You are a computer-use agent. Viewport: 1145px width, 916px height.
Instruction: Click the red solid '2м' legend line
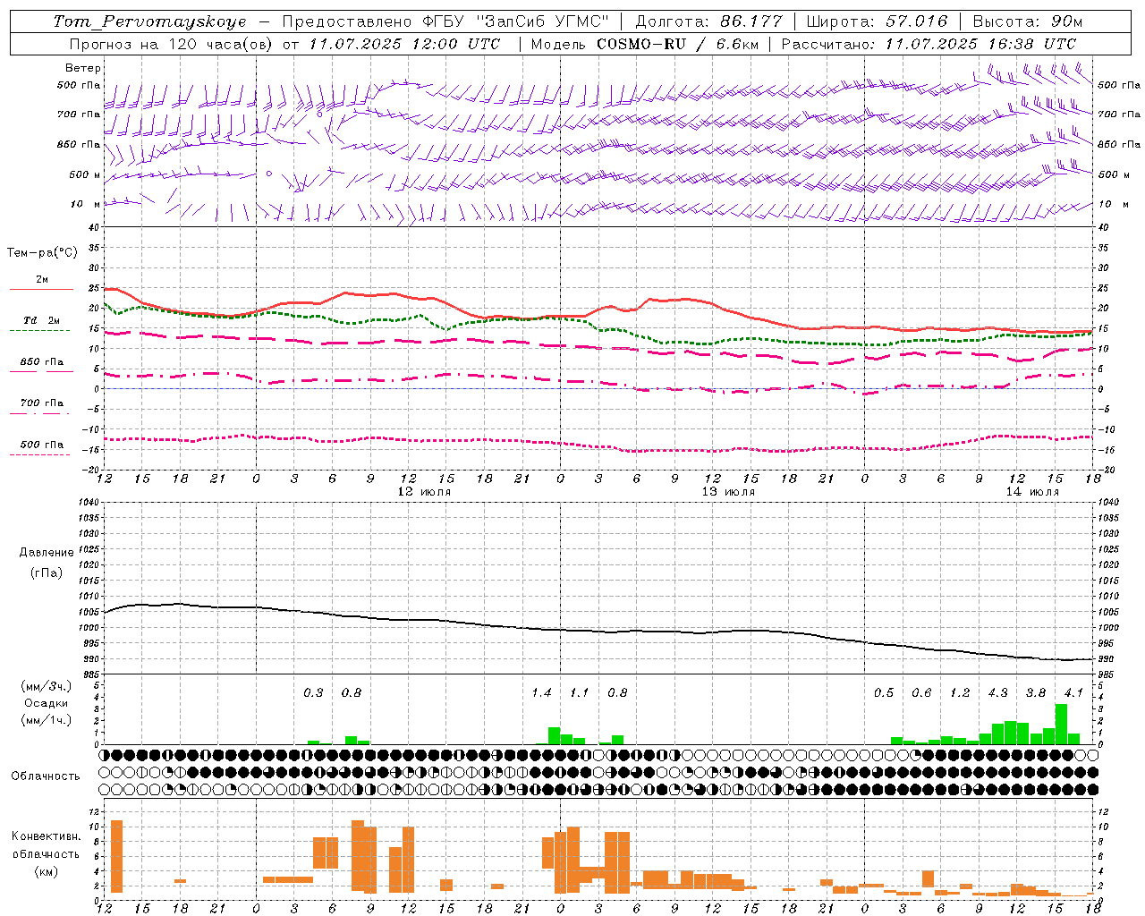point(41,290)
